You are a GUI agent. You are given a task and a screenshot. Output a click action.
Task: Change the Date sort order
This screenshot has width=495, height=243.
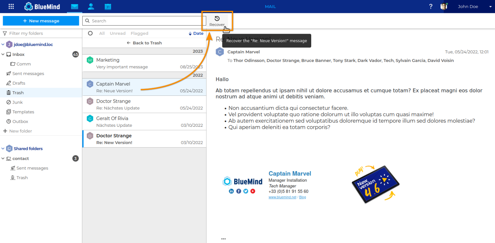click(196, 33)
